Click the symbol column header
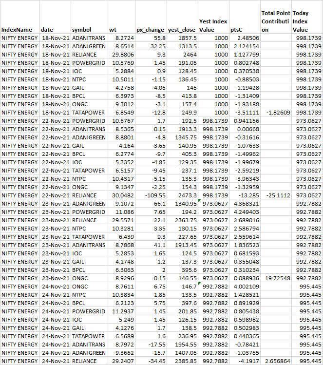 81,30
